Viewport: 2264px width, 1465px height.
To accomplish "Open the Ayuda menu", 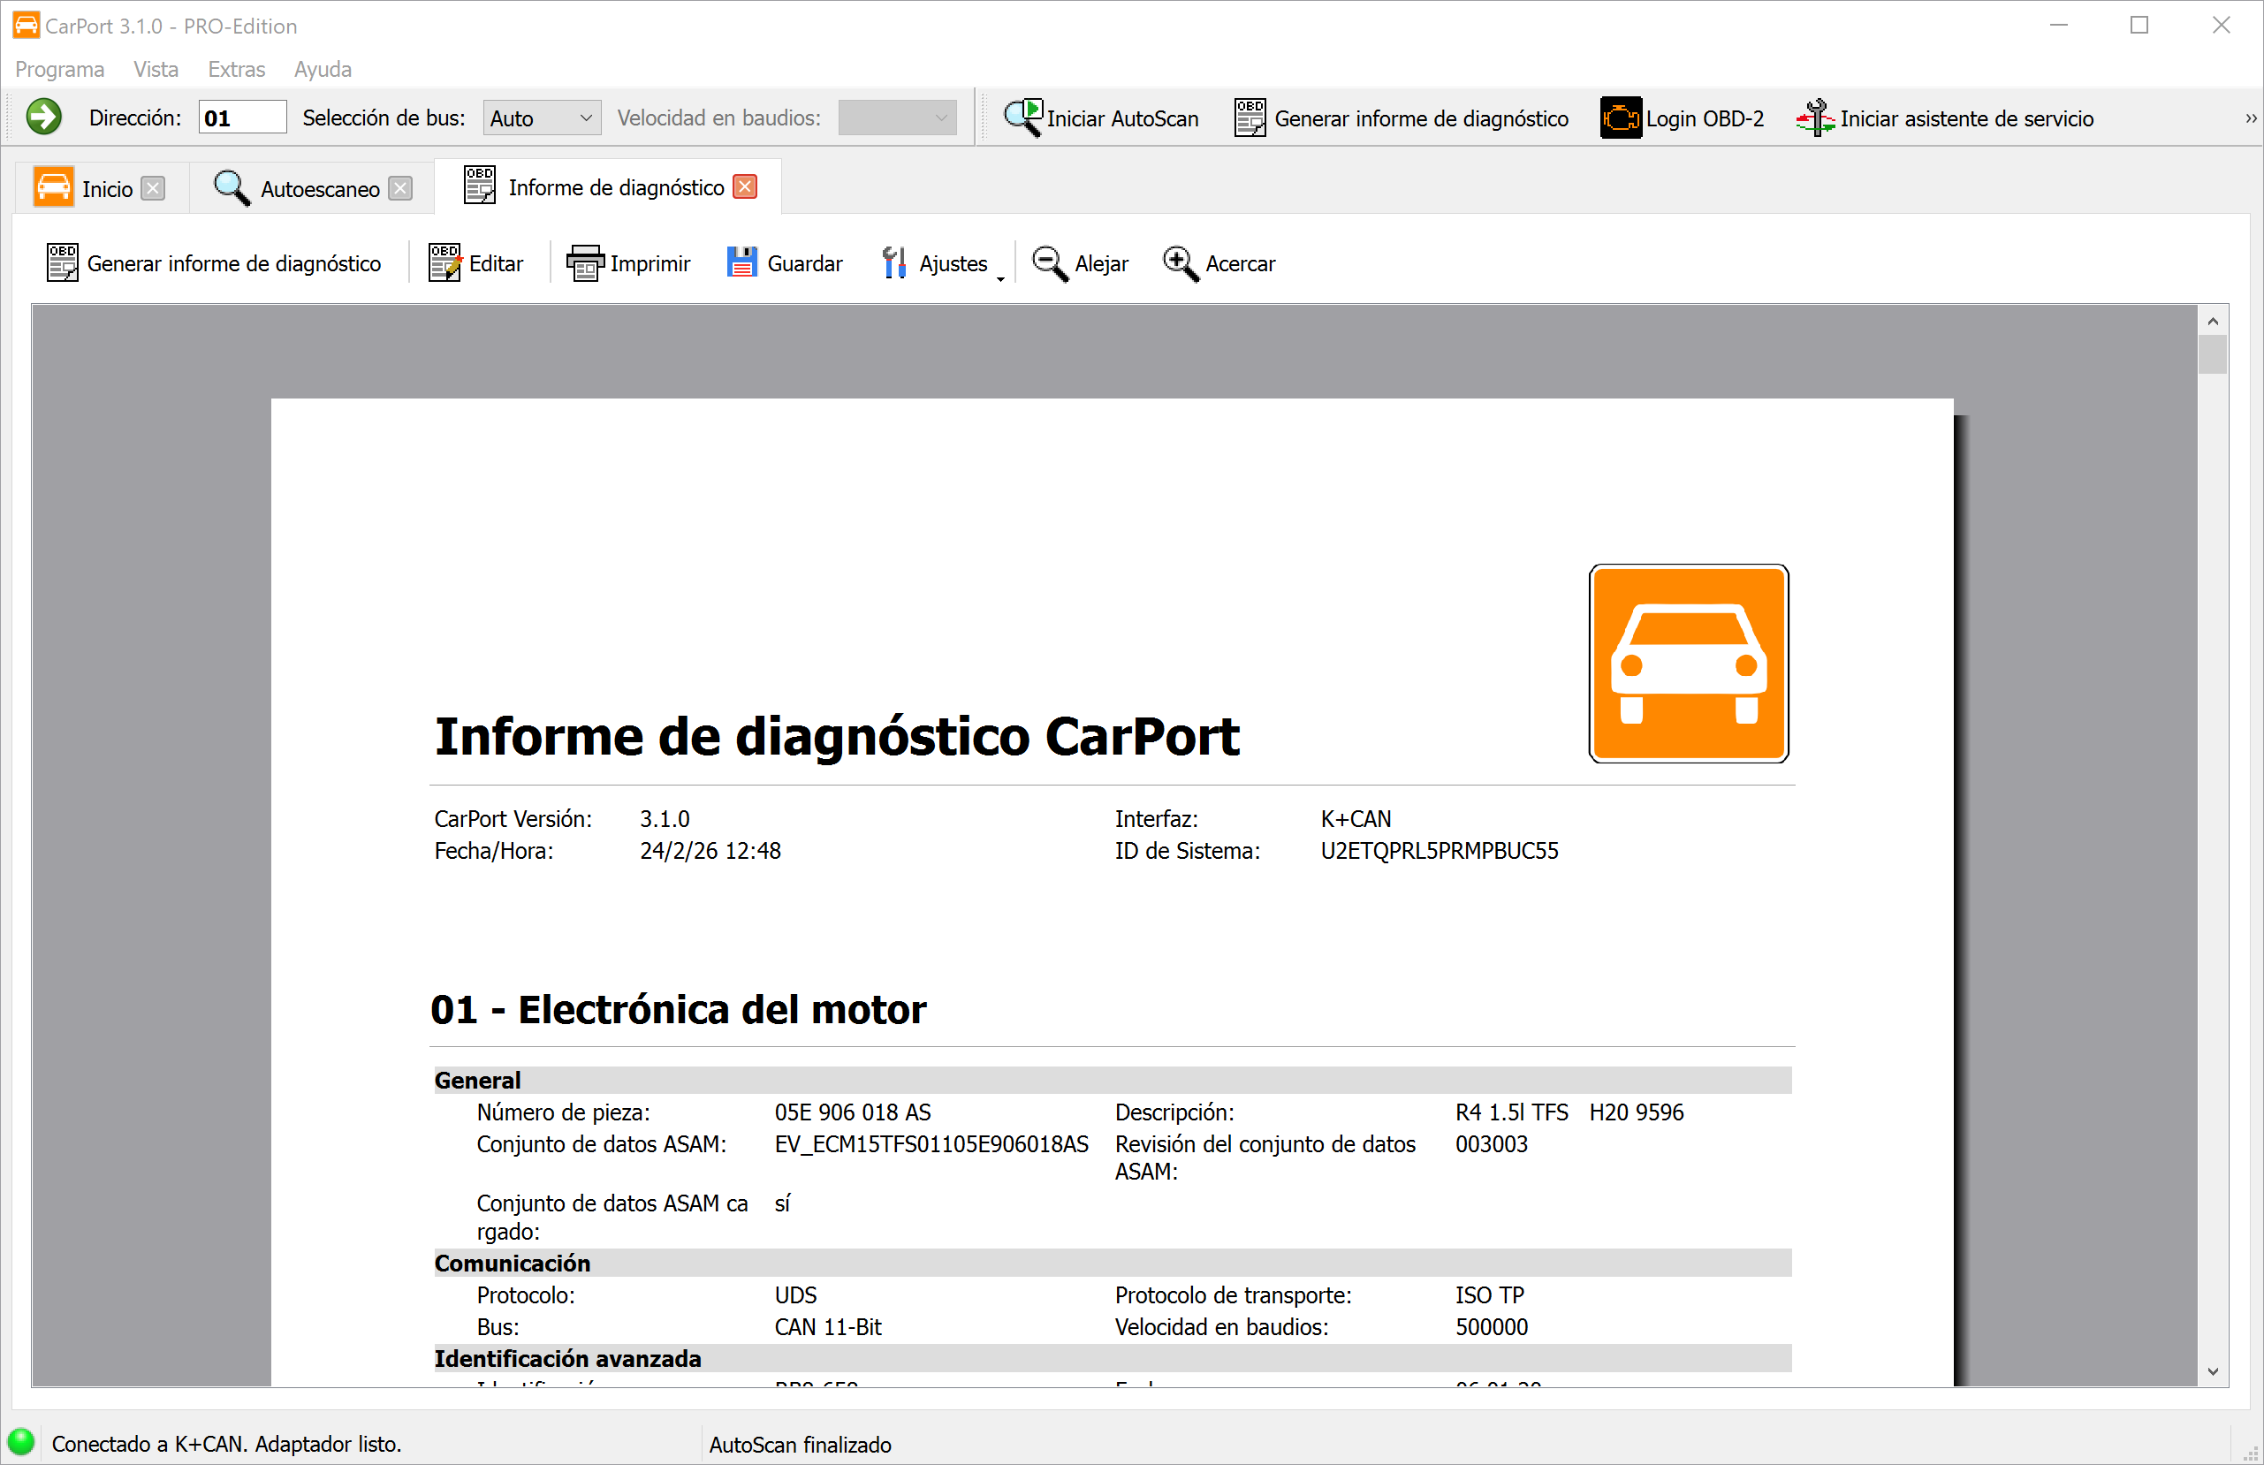I will click(323, 69).
